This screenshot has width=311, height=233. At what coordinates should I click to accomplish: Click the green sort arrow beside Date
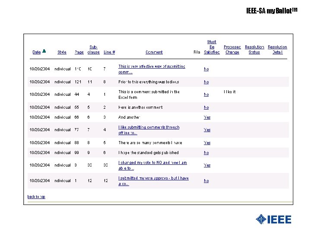point(44,51)
